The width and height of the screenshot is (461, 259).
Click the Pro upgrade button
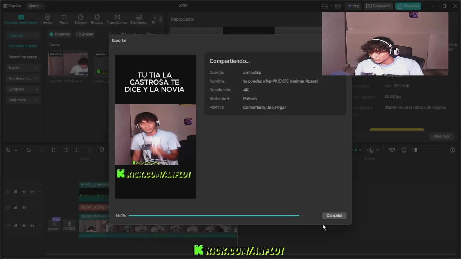353,6
